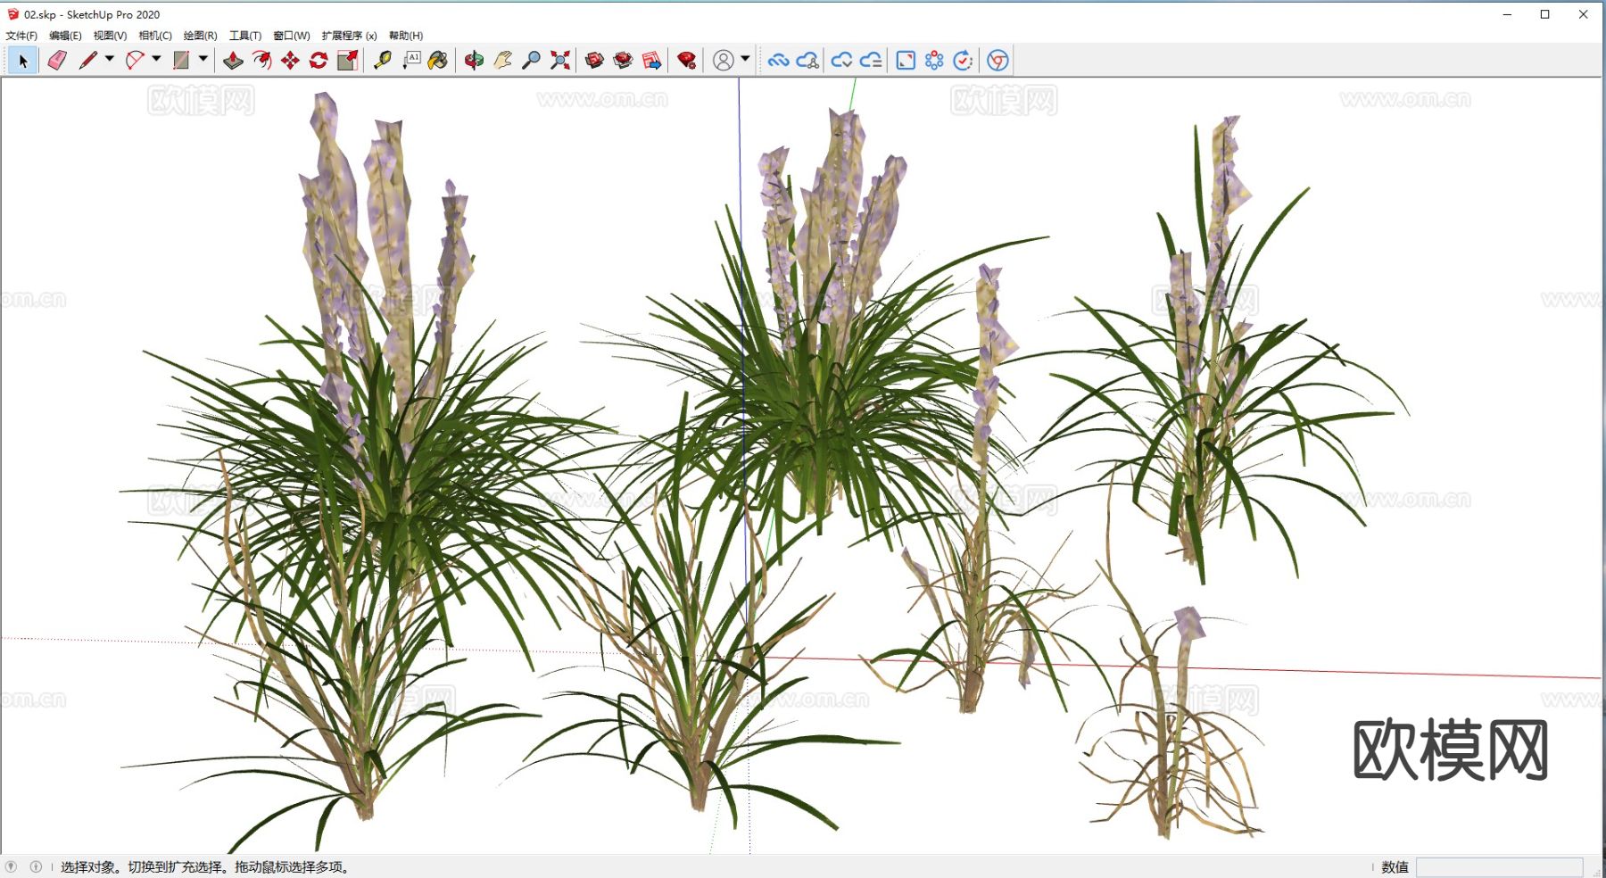This screenshot has height=878, width=1606.
Task: Open the 文件(F) menu
Action: click(21, 36)
